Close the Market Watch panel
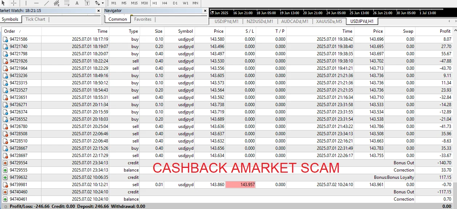 pos(98,11)
